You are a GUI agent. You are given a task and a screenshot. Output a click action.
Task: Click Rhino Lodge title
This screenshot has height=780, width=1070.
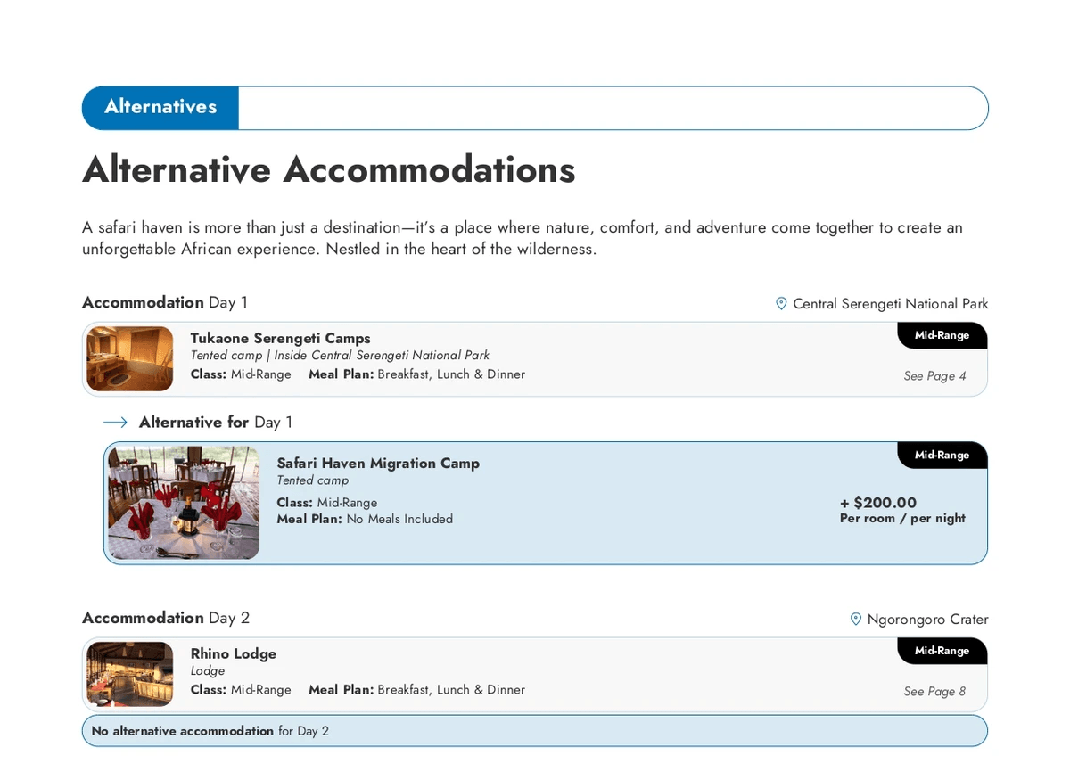[x=234, y=653]
